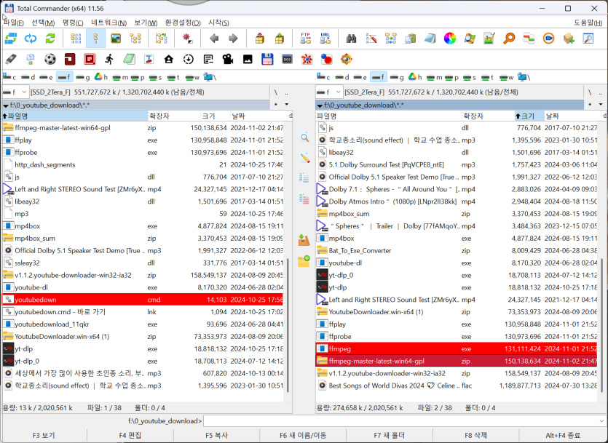Click the color wheel toolbar icon
The height and width of the screenshot is (443, 608).
[x=450, y=39]
